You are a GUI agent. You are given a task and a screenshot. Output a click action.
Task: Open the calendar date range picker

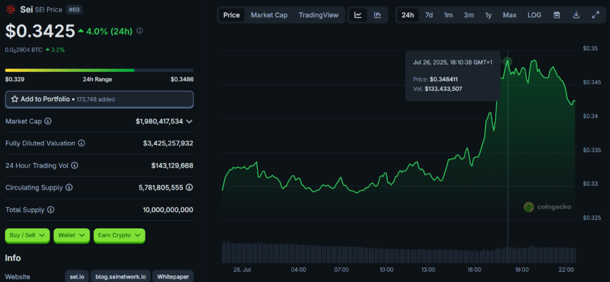[x=557, y=15]
